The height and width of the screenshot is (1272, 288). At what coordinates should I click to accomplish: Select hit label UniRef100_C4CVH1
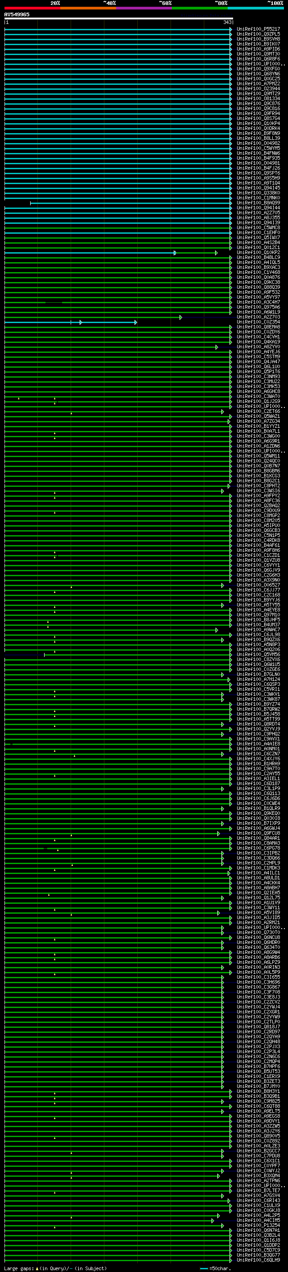(258, 337)
